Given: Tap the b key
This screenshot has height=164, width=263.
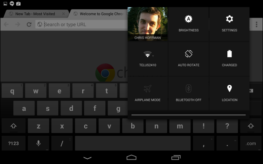Looking at the screenshot, I should [x=133, y=126].
